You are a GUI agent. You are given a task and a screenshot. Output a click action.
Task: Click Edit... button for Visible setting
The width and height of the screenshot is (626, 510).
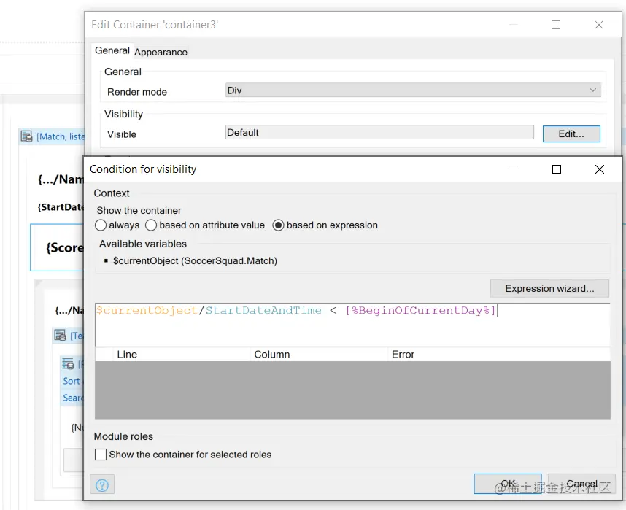coord(571,134)
